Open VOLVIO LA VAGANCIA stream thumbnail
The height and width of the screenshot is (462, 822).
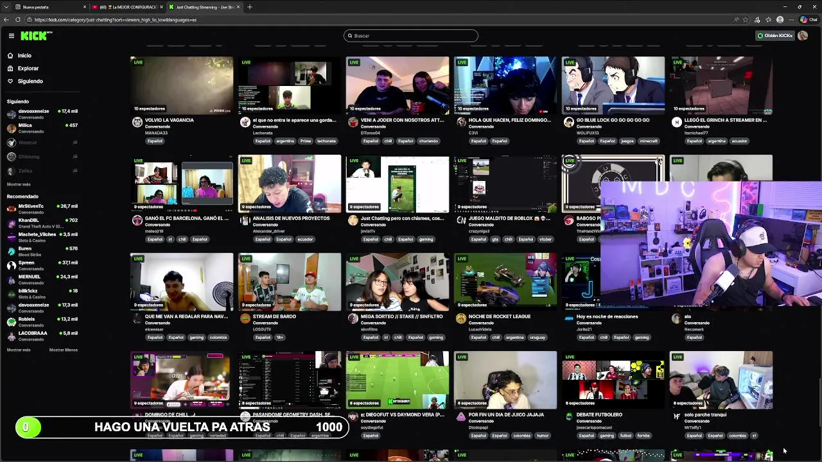pos(182,85)
